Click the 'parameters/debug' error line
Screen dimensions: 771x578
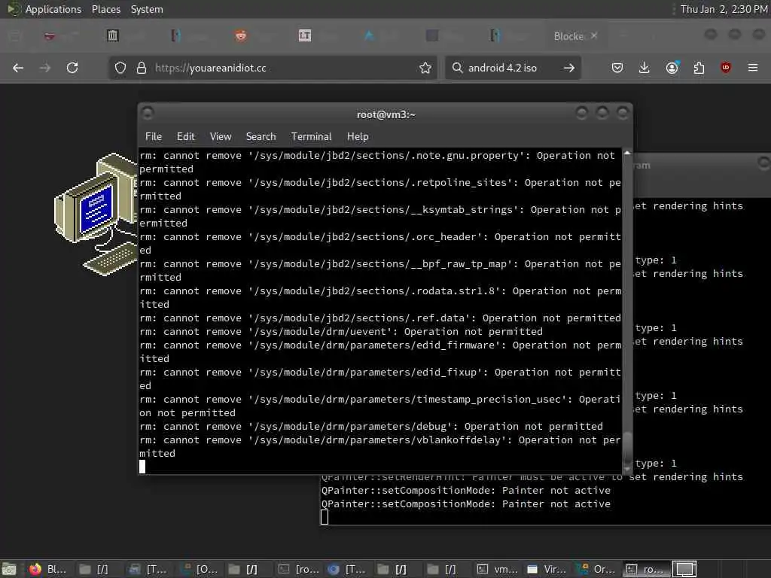click(x=370, y=427)
